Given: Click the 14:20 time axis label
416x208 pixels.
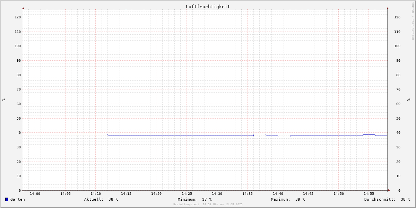Looking at the screenshot, I should [156, 194].
